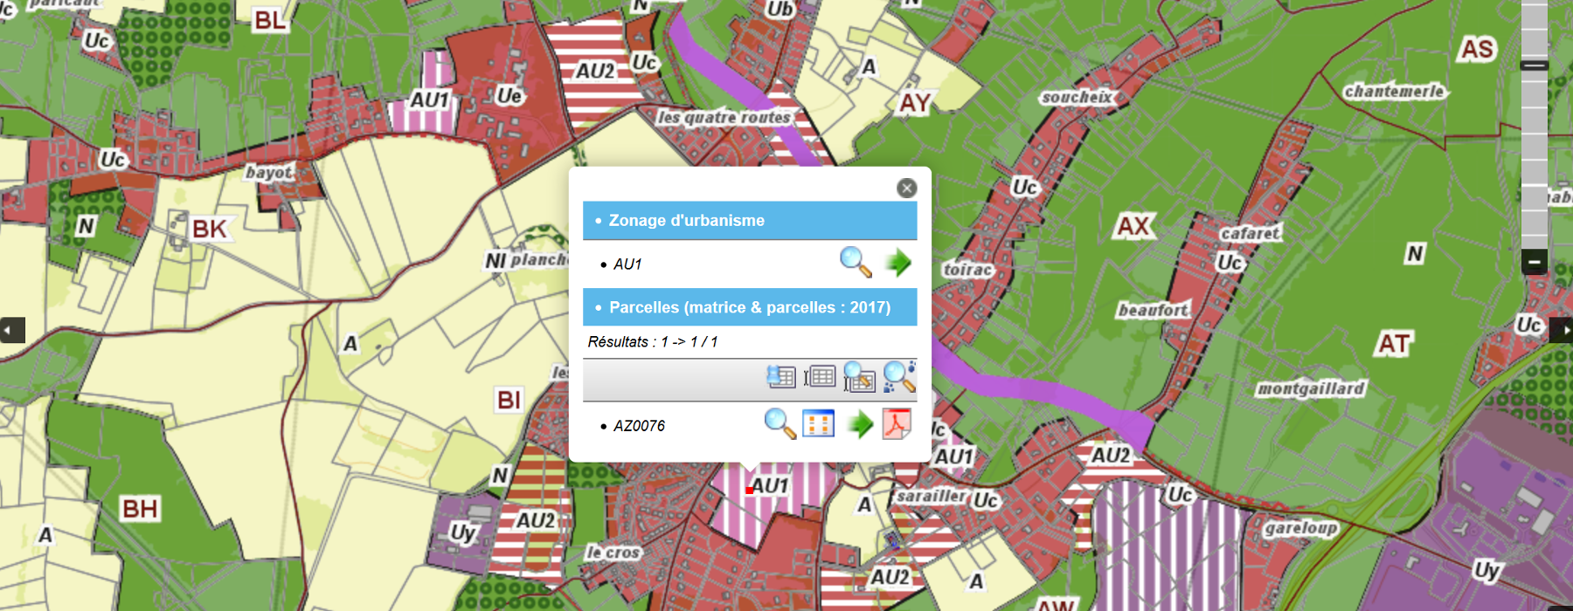Open the parcel AZ0076 details sheet icon
Screen dimensions: 1573x611
818,424
